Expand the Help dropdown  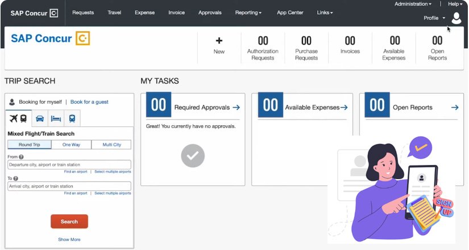pyautogui.click(x=455, y=4)
